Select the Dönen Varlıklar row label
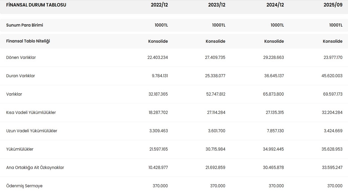The width and height of the screenshot is (348, 195). point(21,57)
